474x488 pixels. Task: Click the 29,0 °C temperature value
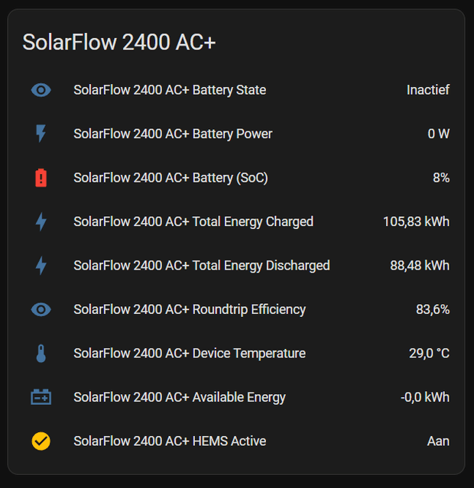tap(429, 354)
